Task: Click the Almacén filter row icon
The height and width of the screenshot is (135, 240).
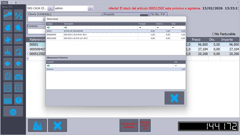Action: coord(48,66)
